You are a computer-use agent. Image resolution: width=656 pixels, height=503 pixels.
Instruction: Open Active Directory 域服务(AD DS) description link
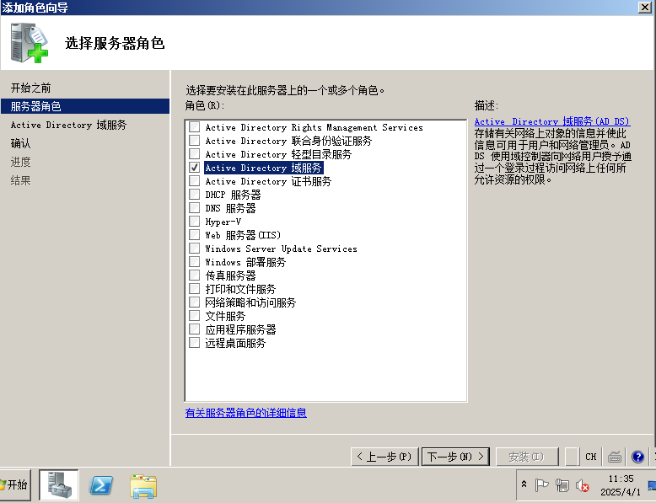552,121
